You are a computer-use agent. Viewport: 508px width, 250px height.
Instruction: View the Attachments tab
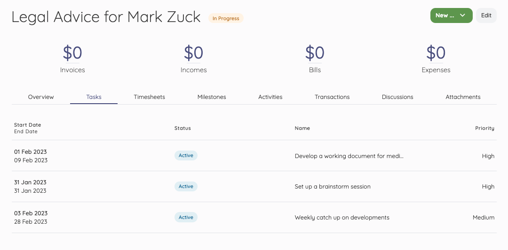point(463,97)
